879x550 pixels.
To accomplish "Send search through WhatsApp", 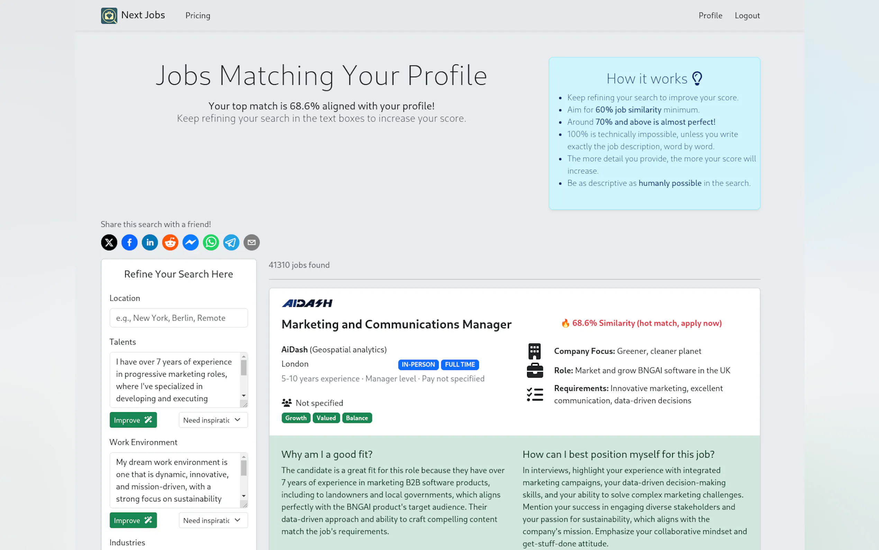I will pyautogui.click(x=211, y=242).
